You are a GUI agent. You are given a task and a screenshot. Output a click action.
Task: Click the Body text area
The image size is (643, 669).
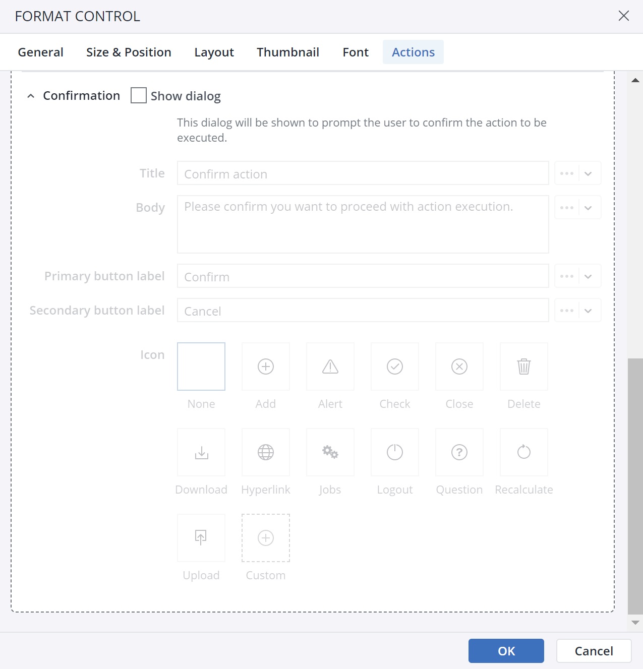(363, 224)
